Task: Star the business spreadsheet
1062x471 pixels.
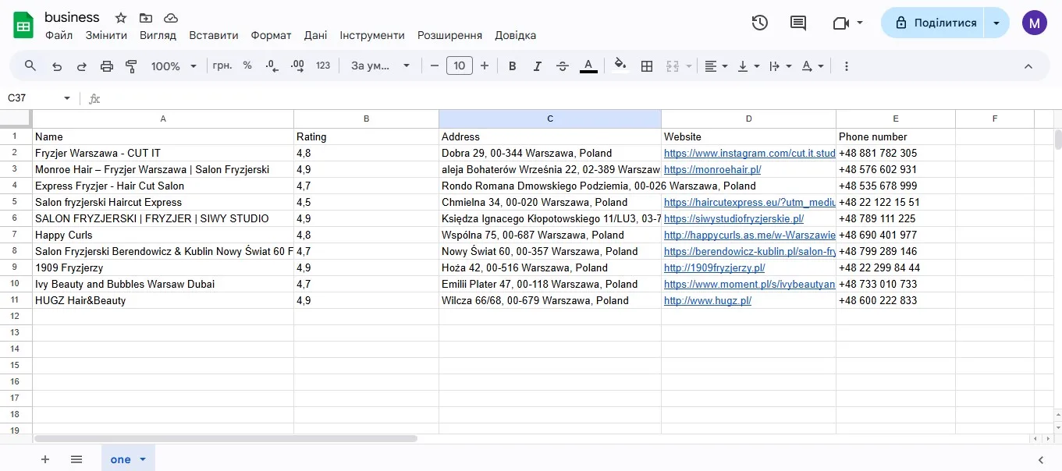Action: click(121, 18)
